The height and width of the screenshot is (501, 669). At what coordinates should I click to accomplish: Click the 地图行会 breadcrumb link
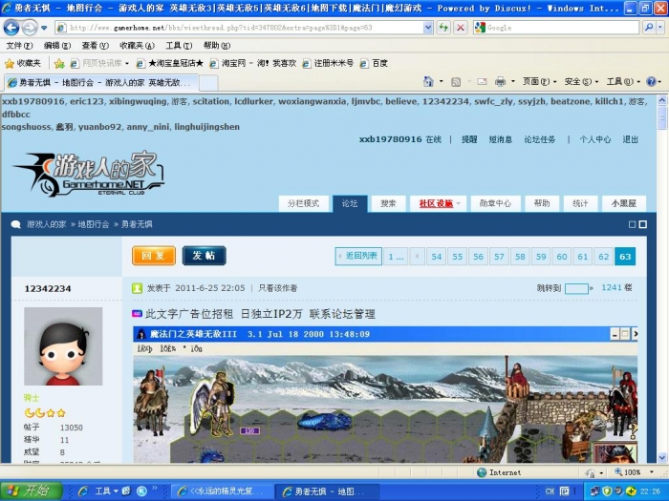click(94, 224)
